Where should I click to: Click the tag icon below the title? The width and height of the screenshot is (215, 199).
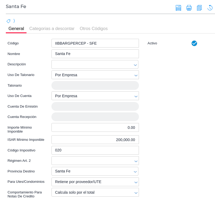(x=8, y=21)
